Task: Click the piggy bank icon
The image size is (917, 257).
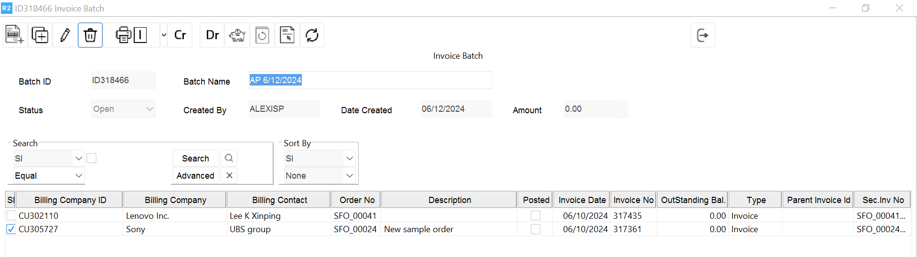Action: tap(237, 35)
